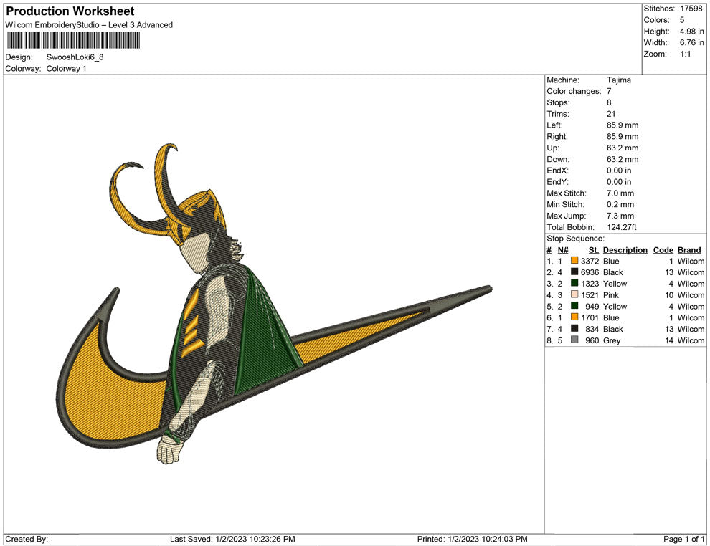The width and height of the screenshot is (710, 546).
Task: Click the St. column header
Action: pos(593,250)
